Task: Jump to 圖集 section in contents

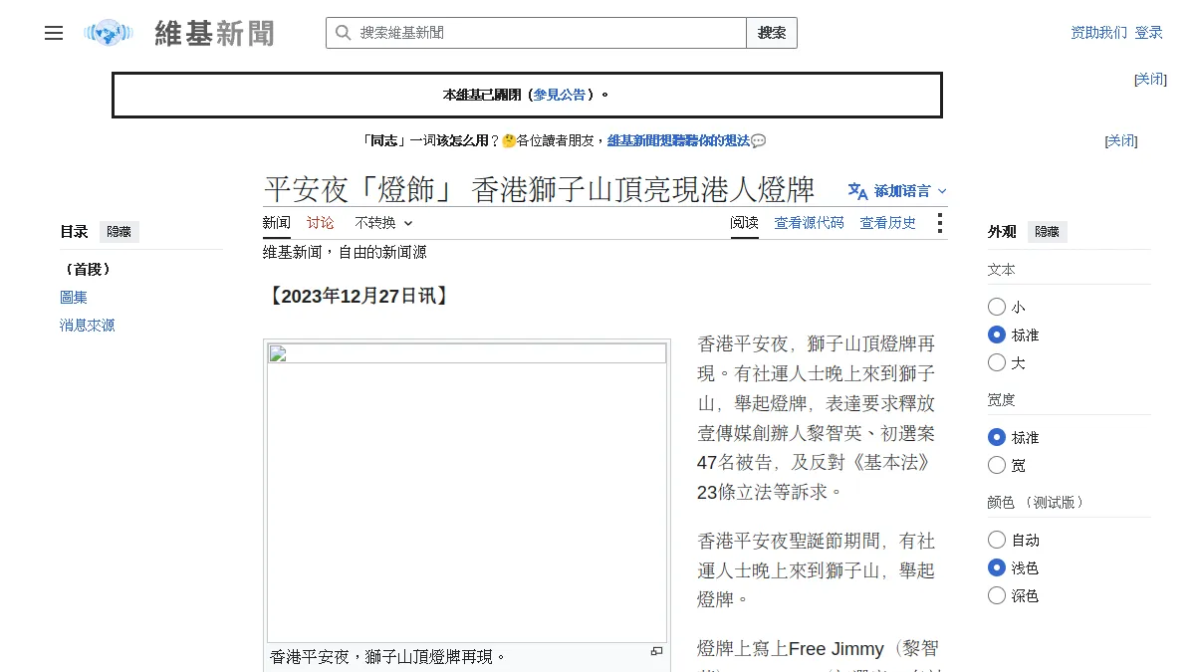Action: (x=74, y=298)
